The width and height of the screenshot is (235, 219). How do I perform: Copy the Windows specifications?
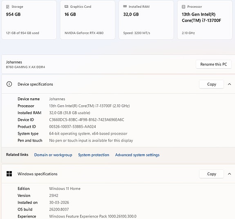tap(211, 174)
